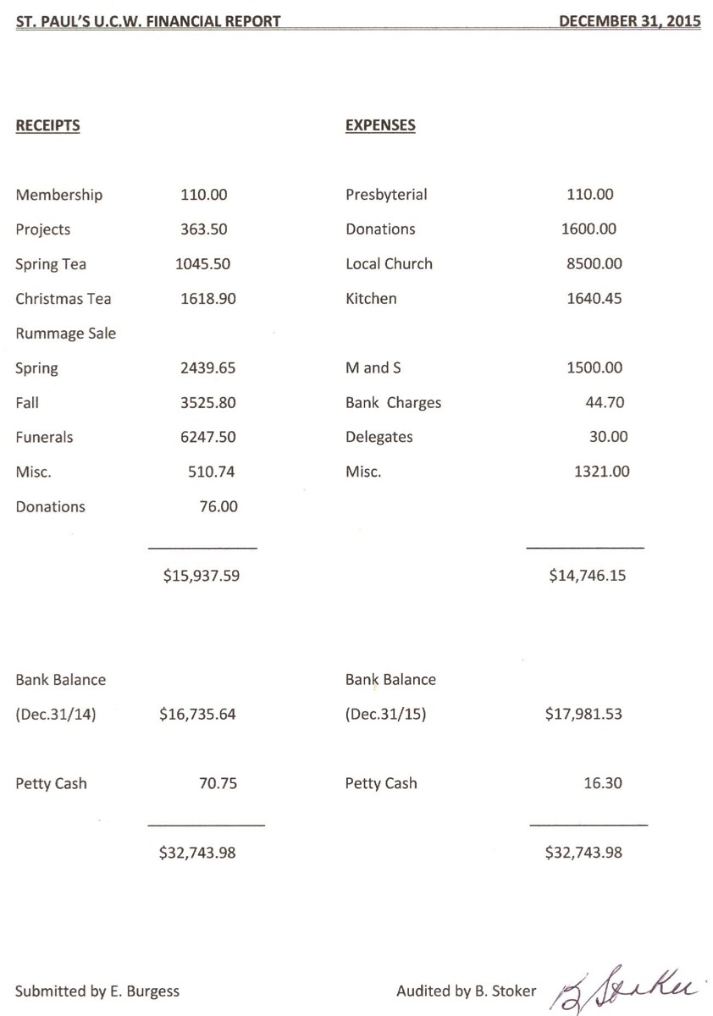Screen dimensions: 713x1016
Task: Click the Funerals amount 6247.50
Action: tap(208, 438)
